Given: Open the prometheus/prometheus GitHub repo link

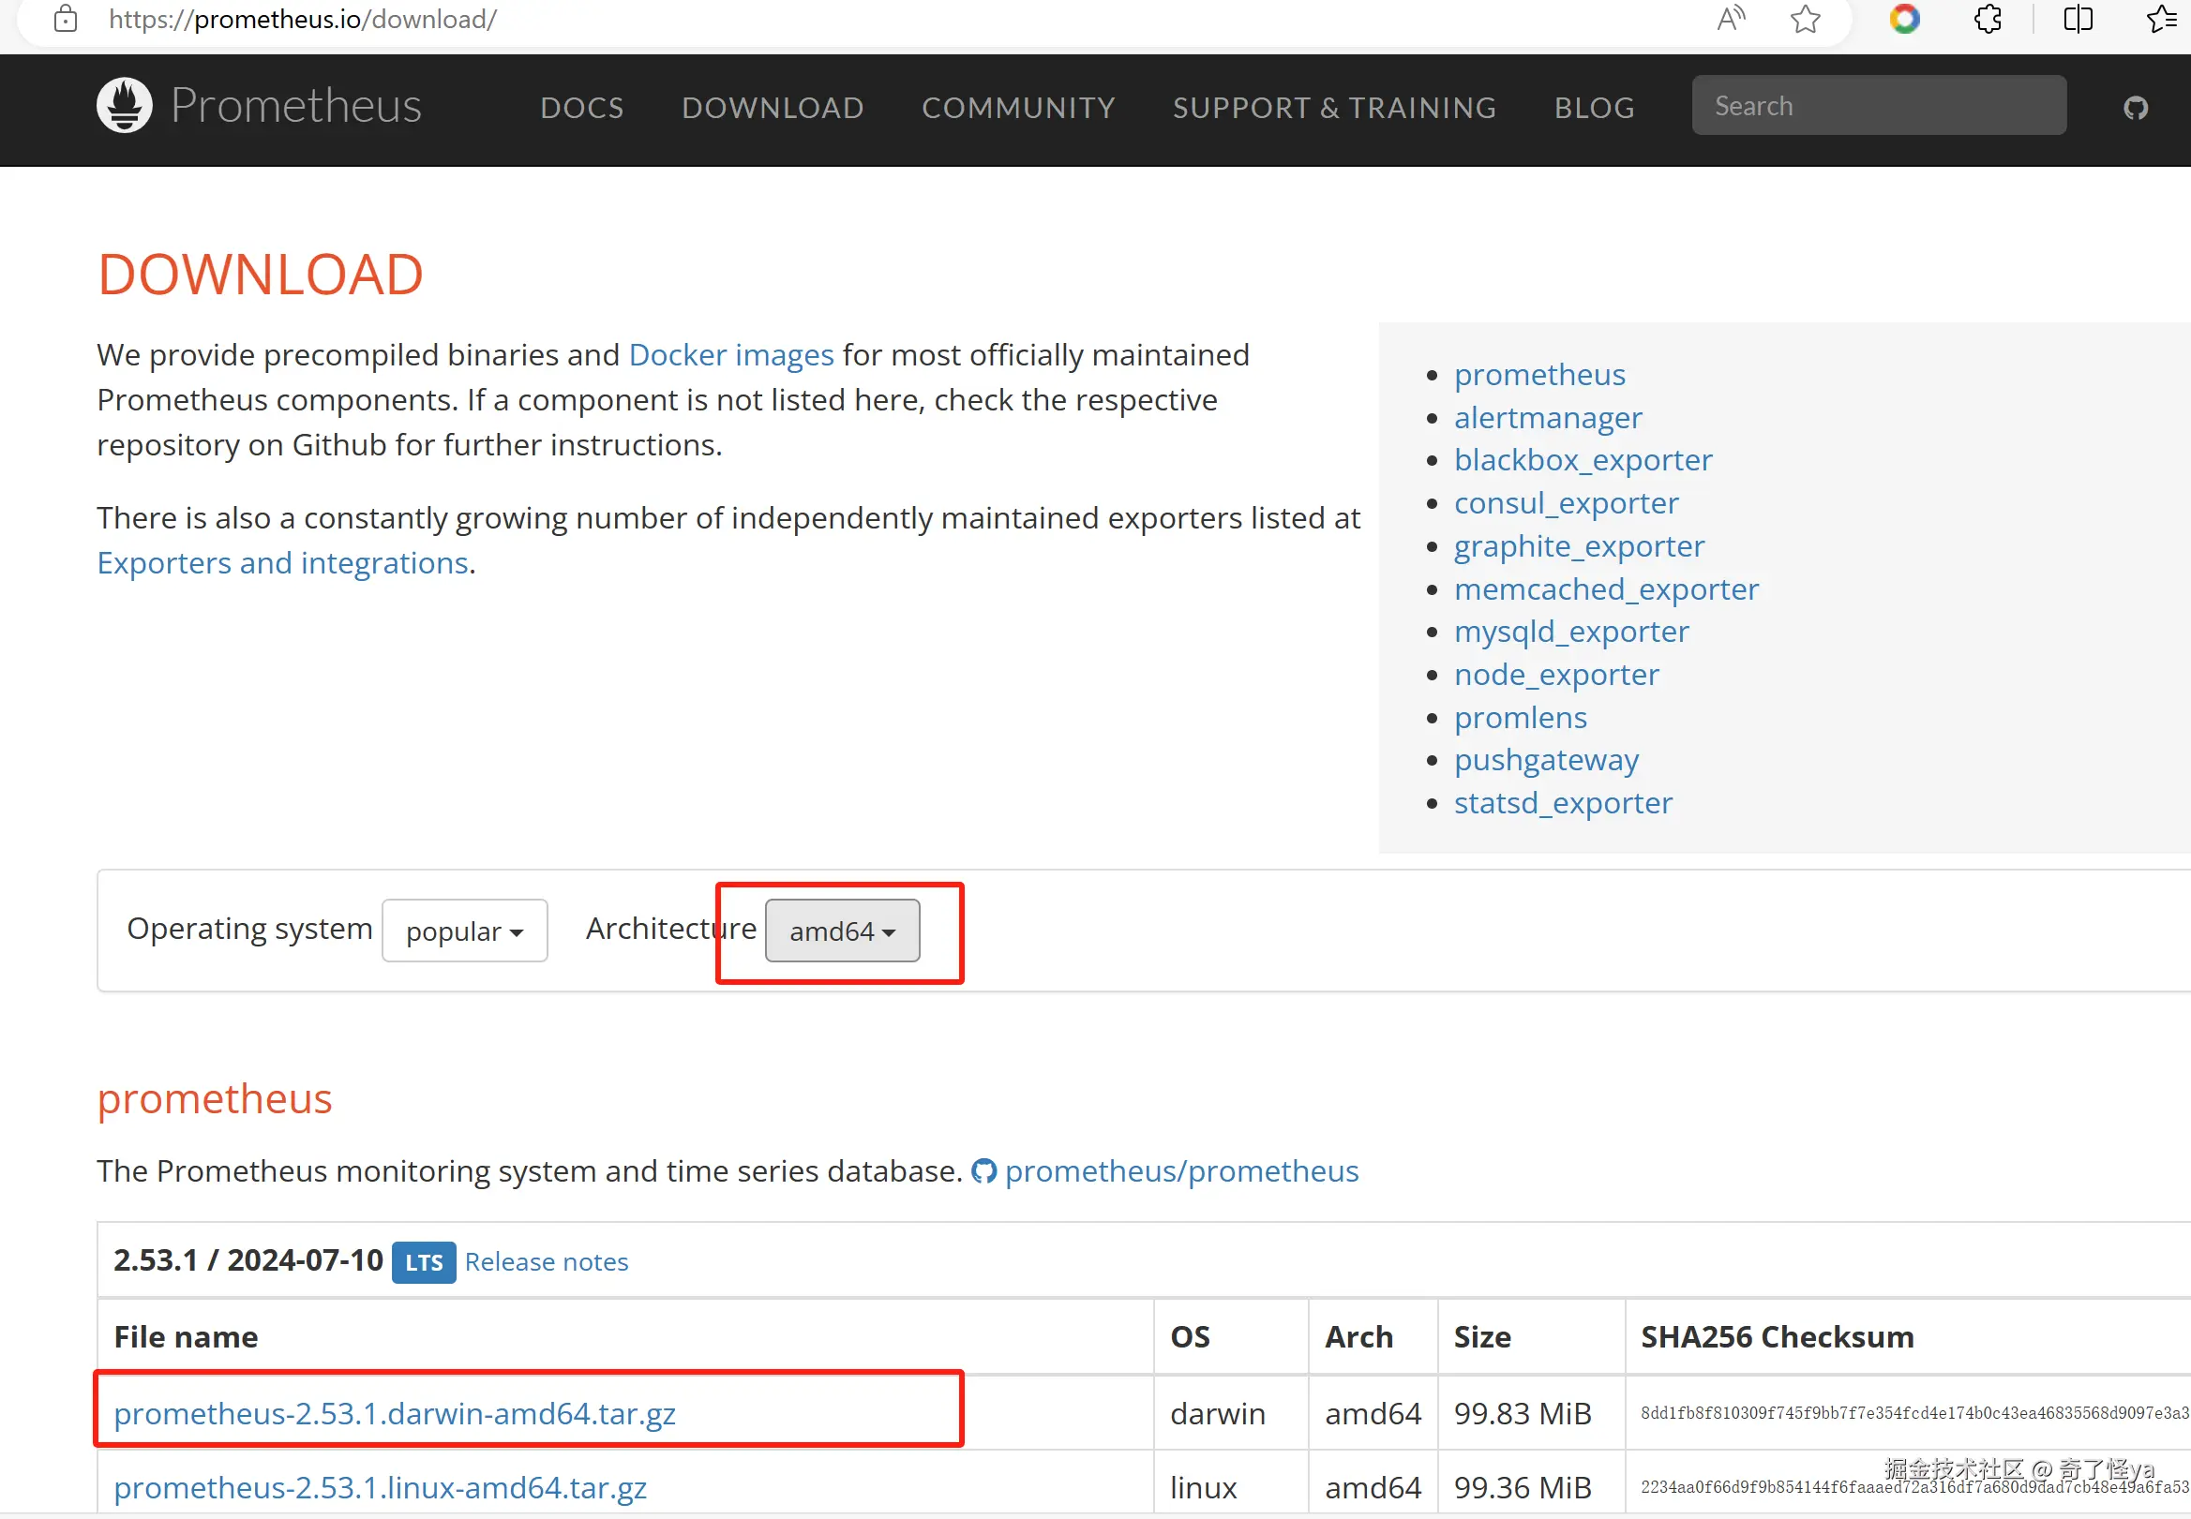Looking at the screenshot, I should coord(1180,1170).
